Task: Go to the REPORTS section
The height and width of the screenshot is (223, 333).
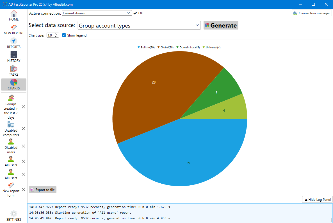Action: 13,43
